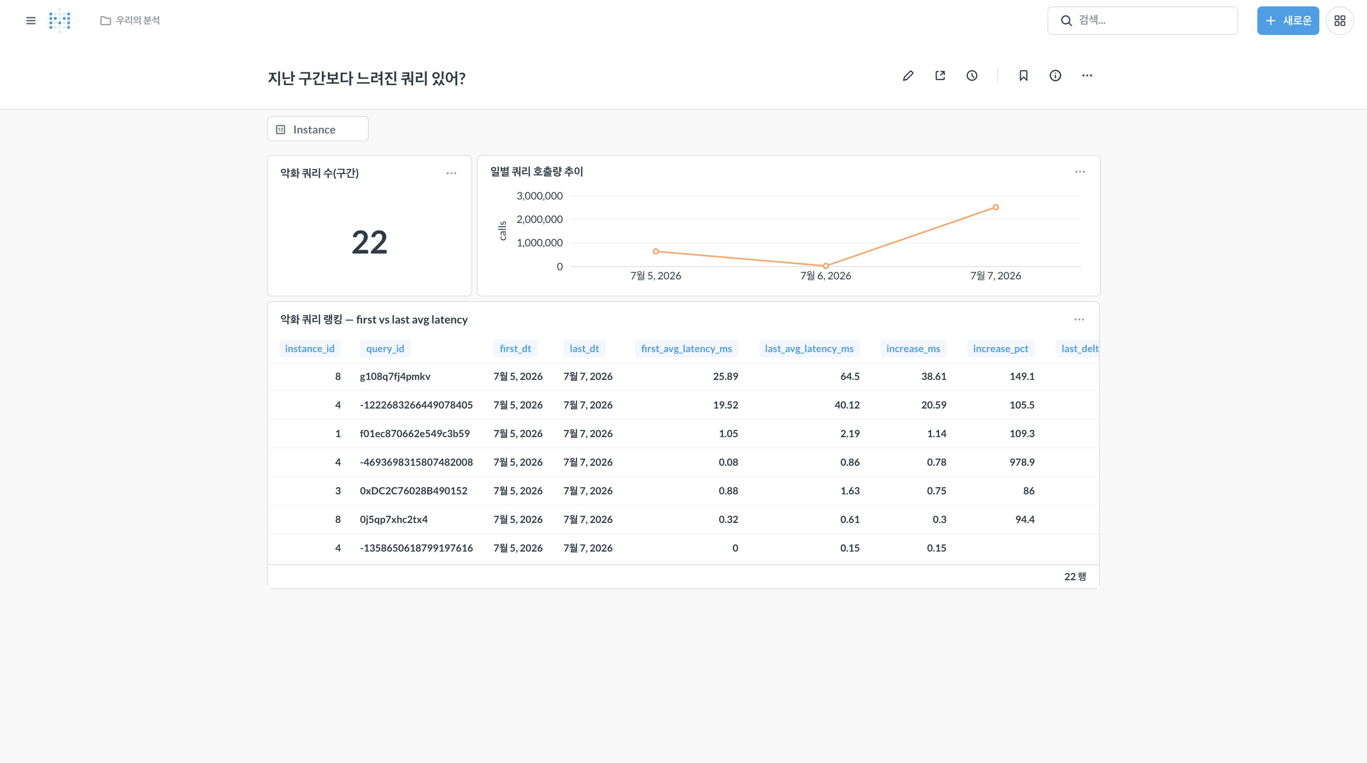Click the July 7 data point on chart

pos(995,207)
